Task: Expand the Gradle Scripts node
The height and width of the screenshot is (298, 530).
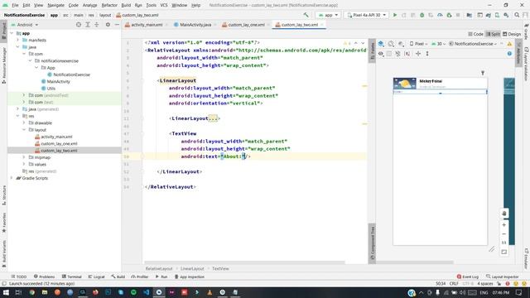Action: (x=12, y=178)
